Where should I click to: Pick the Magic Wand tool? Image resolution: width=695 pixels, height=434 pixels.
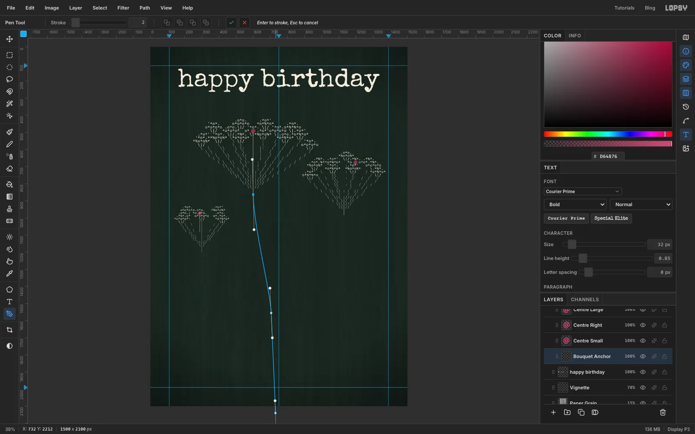(10, 104)
